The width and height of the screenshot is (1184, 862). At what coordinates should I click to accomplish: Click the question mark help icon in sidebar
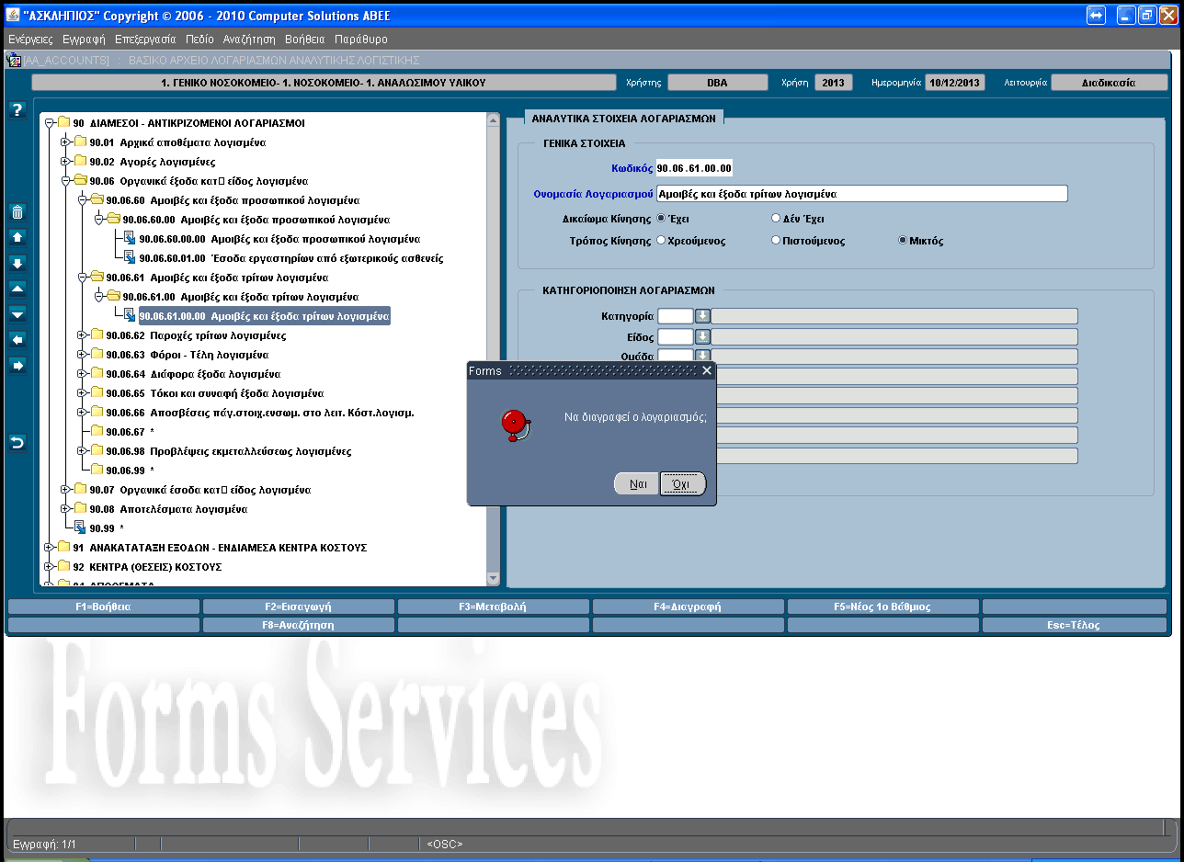tap(17, 110)
